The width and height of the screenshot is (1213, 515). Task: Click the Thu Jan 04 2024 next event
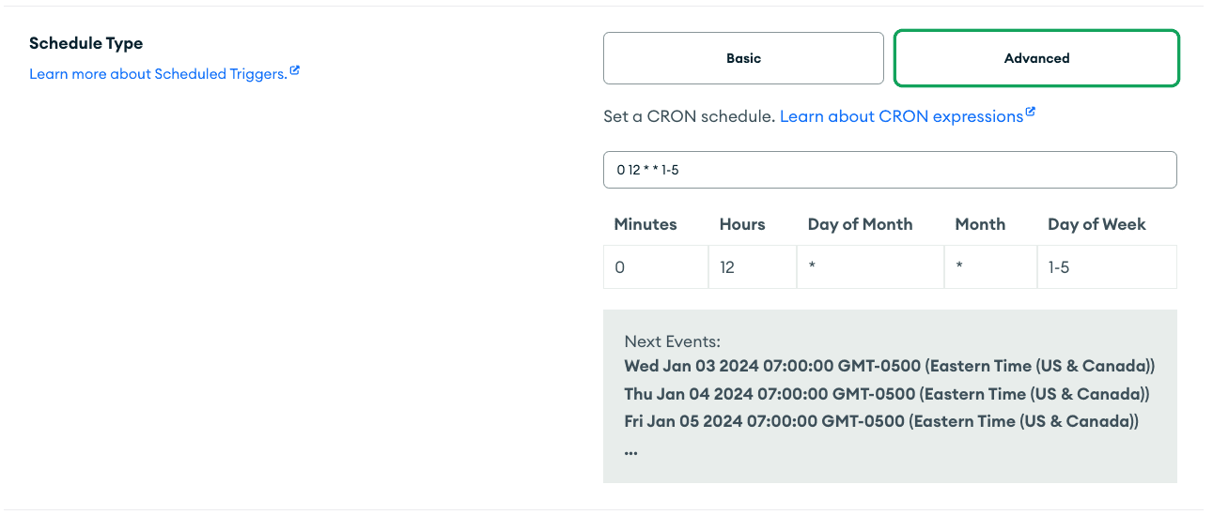[887, 394]
